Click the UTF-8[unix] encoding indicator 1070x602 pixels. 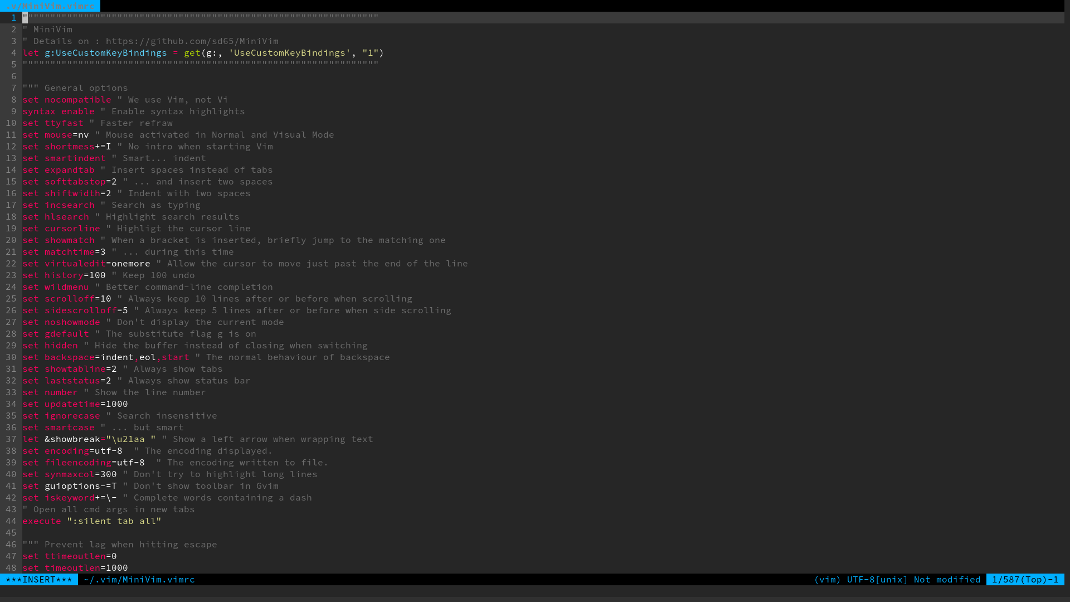[x=877, y=579]
